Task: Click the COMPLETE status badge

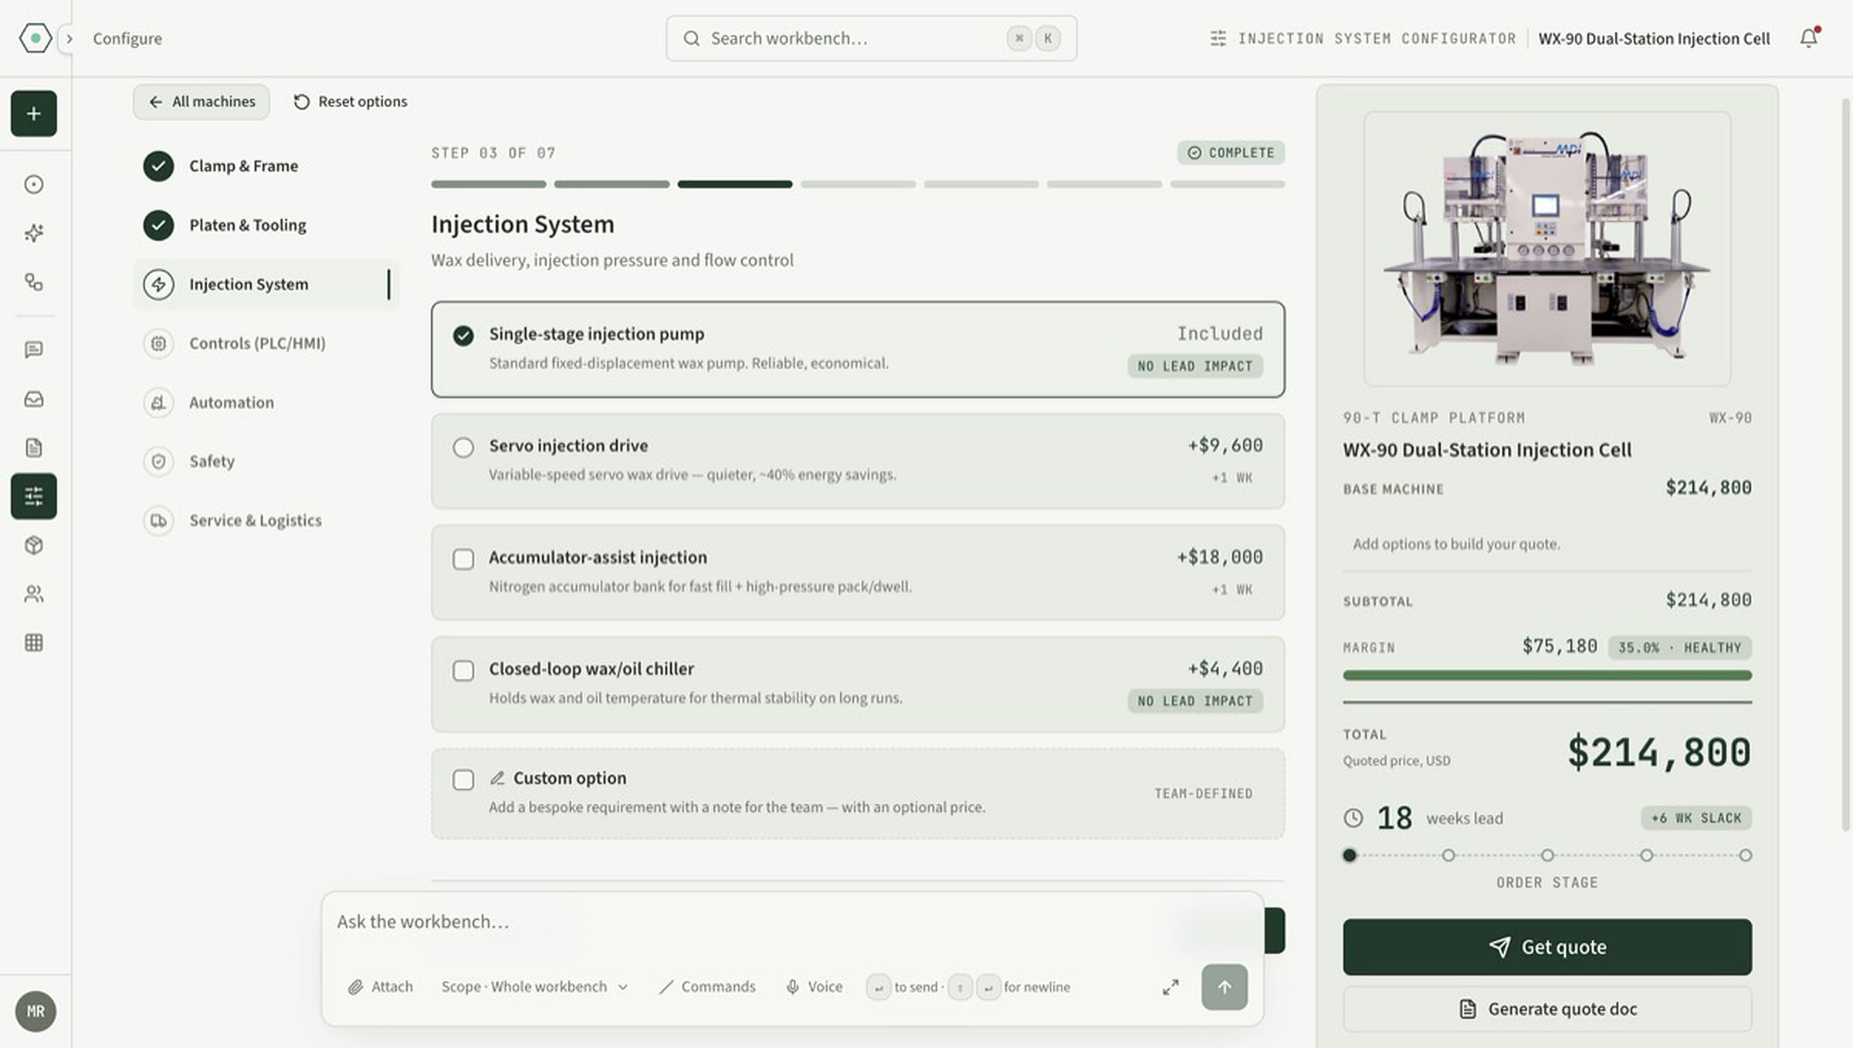Action: (1231, 153)
